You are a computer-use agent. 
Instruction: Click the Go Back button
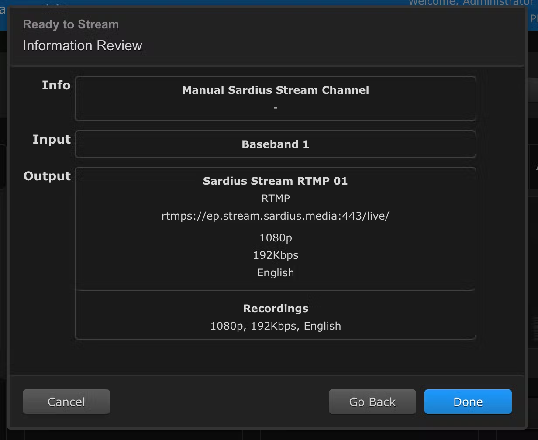click(372, 402)
